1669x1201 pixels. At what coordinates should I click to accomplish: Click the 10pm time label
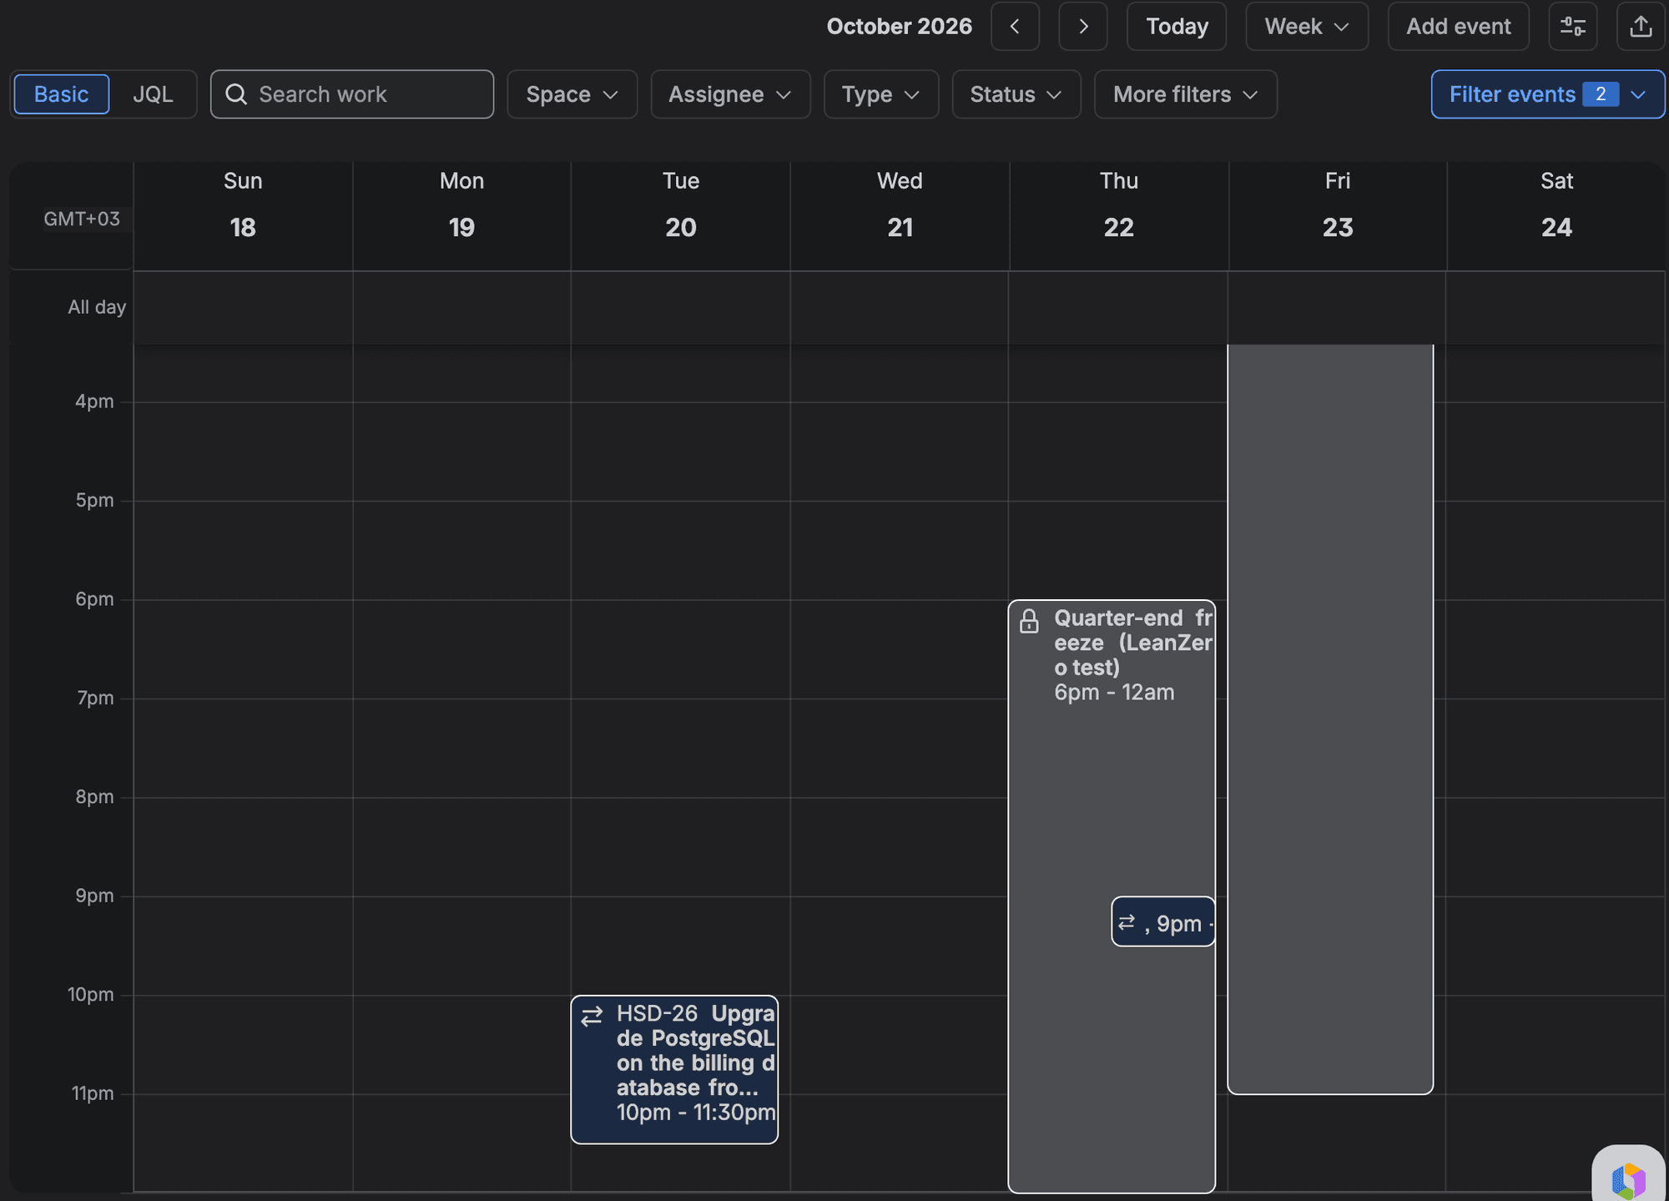pyautogui.click(x=91, y=995)
